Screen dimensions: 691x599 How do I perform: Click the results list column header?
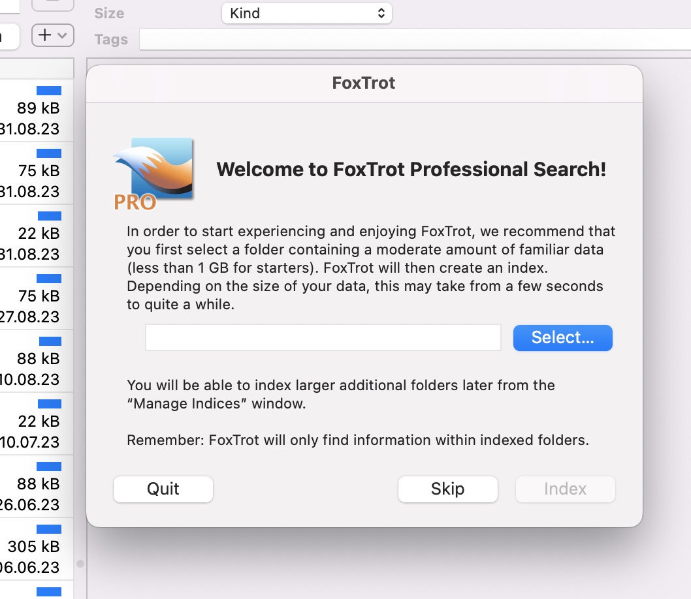pyautogui.click(x=37, y=68)
